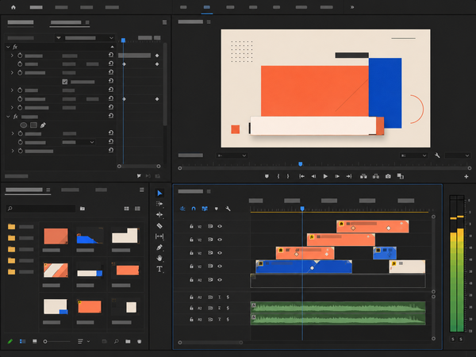Image resolution: width=476 pixels, height=357 pixels.
Task: Click the Lift button in program monitor
Action: tap(363, 176)
